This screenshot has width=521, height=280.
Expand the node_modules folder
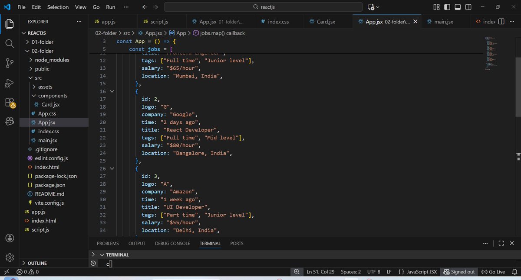31,60
